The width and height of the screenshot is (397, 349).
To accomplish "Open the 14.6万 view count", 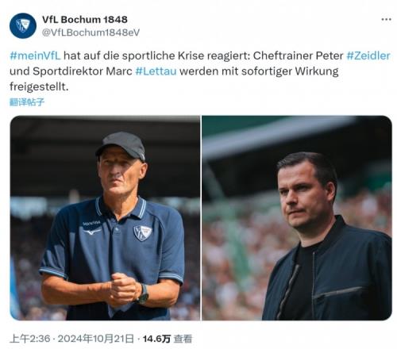I will click(156, 339).
